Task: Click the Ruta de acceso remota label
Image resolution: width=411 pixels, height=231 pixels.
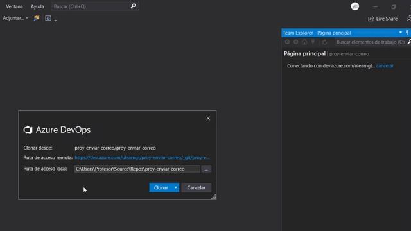Action: (48, 158)
